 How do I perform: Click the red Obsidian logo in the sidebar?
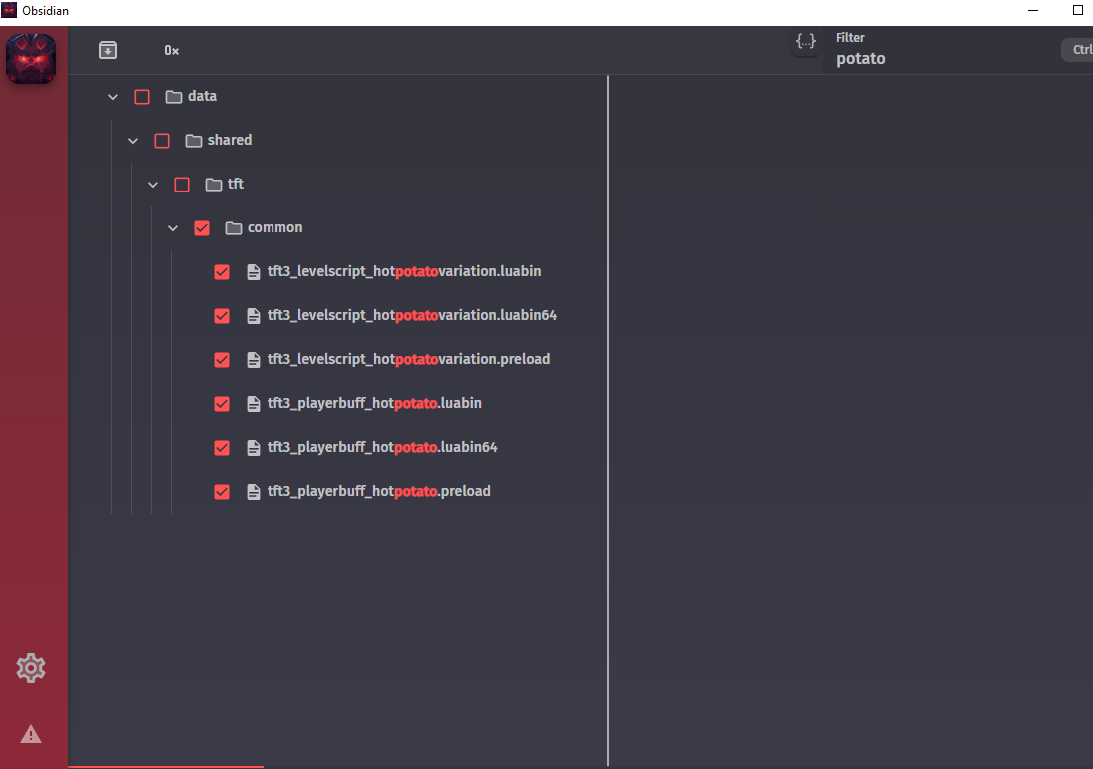tap(31, 58)
